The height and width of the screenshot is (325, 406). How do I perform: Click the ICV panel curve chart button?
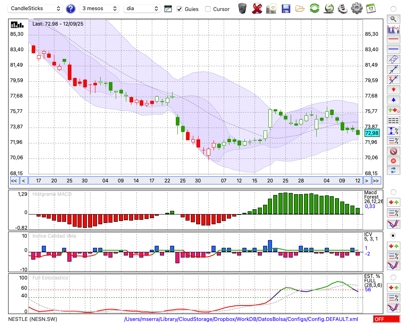(x=393, y=266)
